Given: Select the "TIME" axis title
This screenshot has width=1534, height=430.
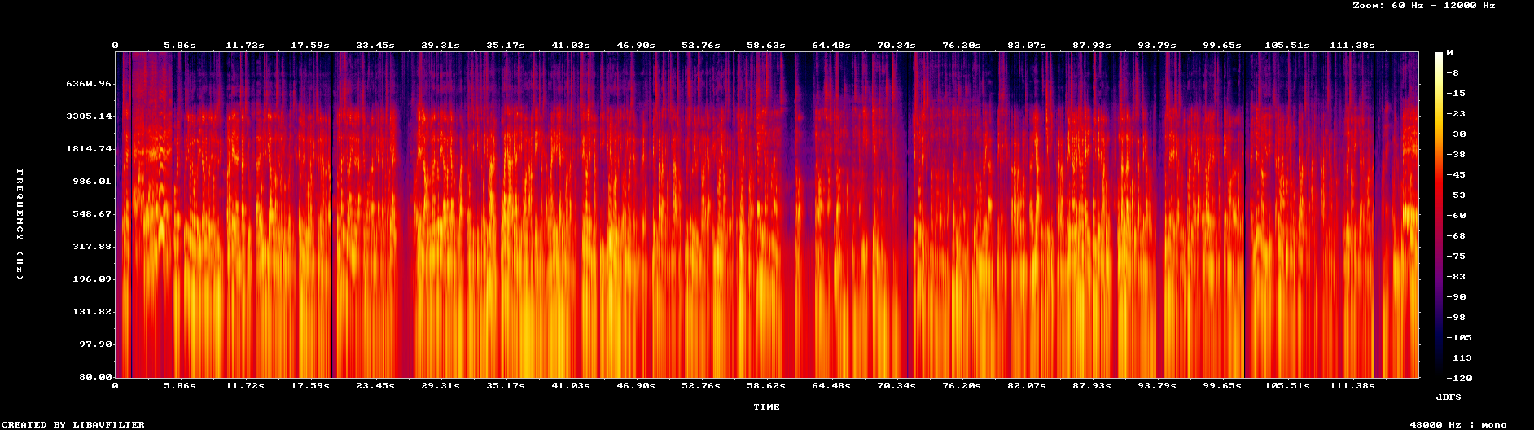Looking at the screenshot, I should pyautogui.click(x=766, y=406).
